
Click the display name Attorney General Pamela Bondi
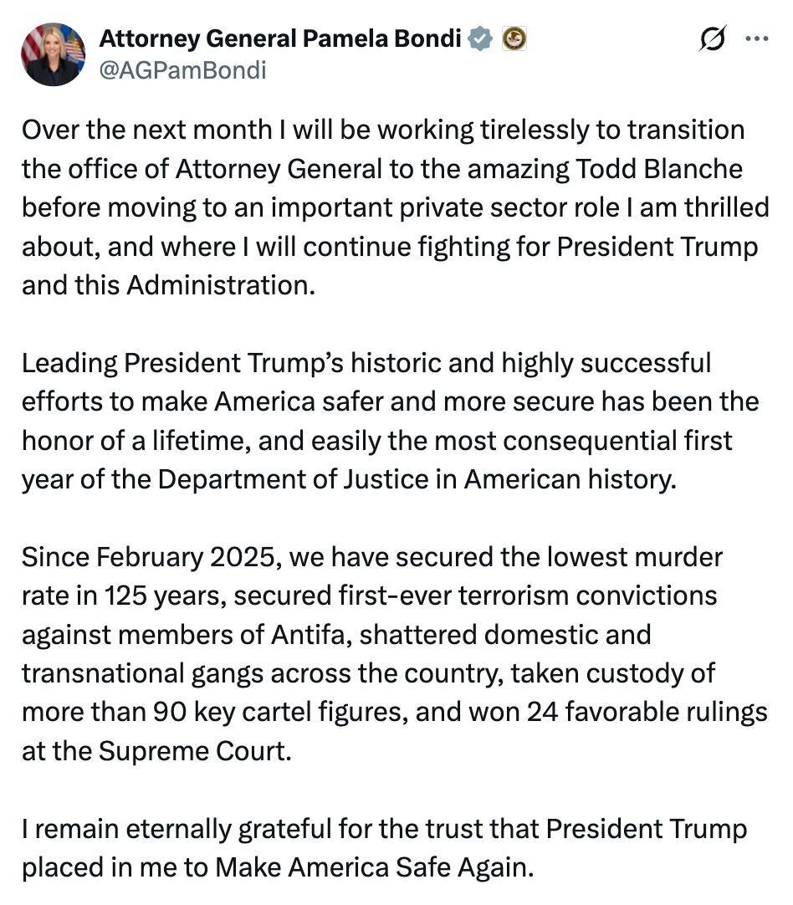[280, 38]
